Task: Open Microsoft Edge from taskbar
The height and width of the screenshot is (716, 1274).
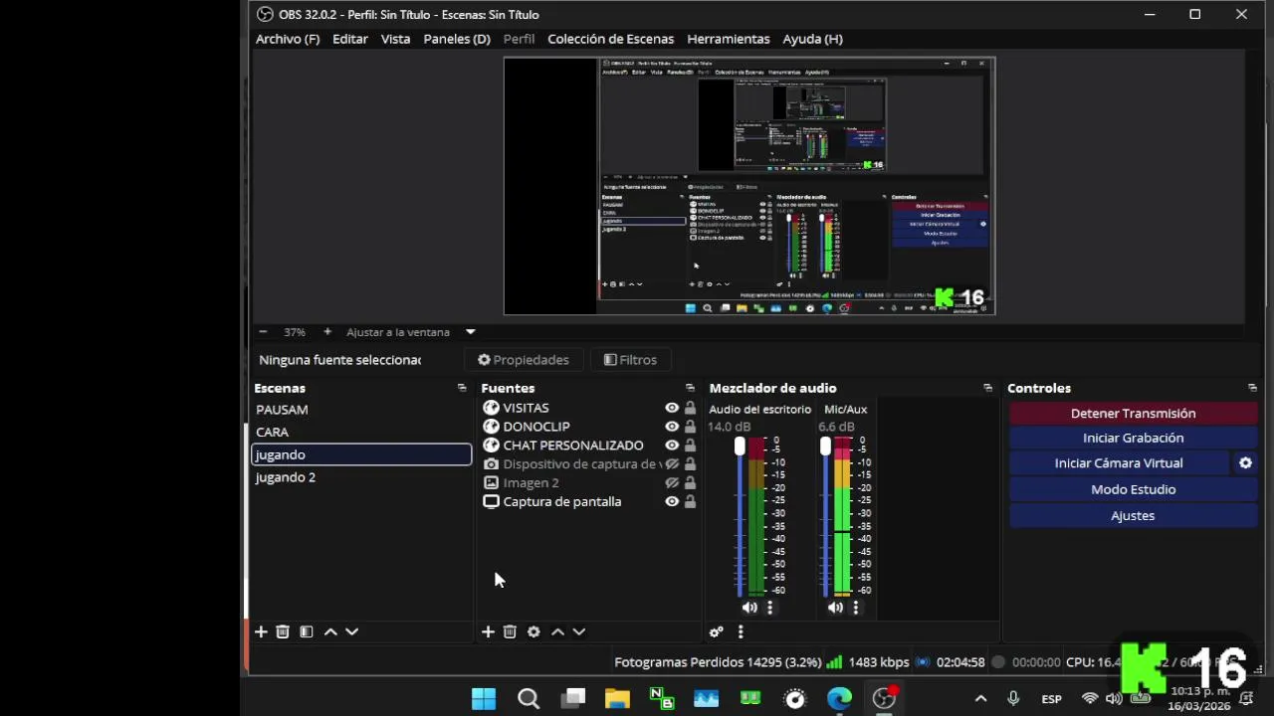Action: point(840,699)
